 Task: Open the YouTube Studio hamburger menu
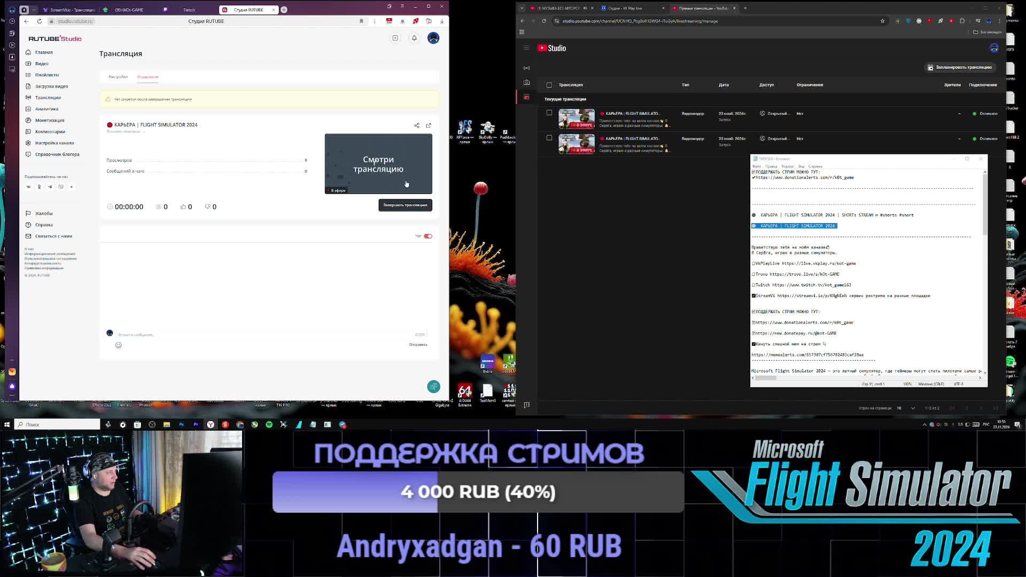tap(526, 48)
